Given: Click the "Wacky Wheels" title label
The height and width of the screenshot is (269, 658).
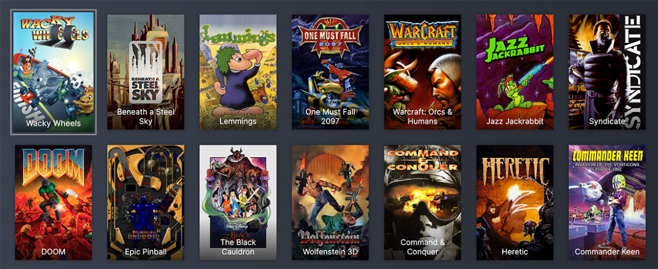Looking at the screenshot, I should coord(53,123).
